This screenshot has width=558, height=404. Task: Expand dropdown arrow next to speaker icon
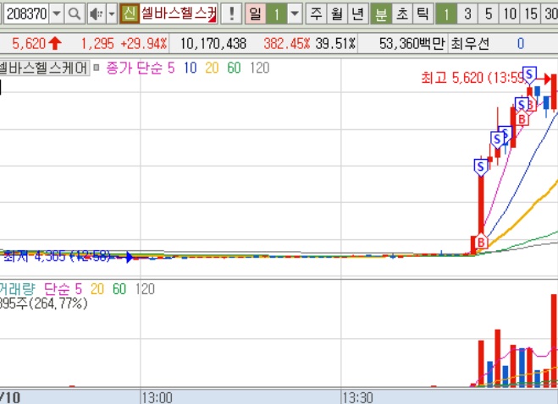click(x=111, y=14)
